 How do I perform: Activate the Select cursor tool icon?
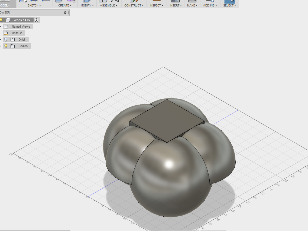[230, 1]
